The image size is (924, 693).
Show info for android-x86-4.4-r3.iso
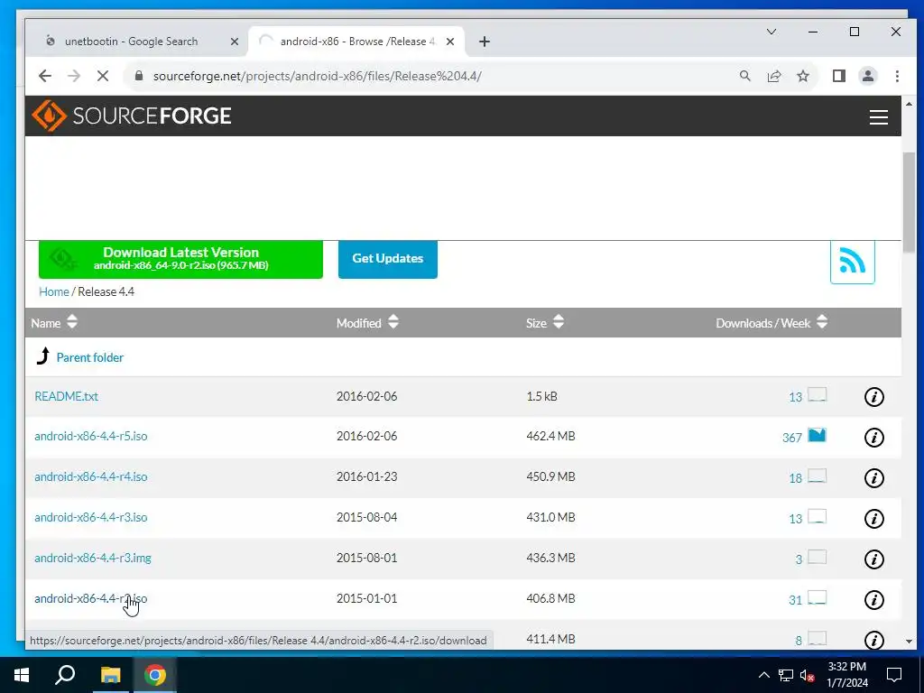tap(873, 519)
